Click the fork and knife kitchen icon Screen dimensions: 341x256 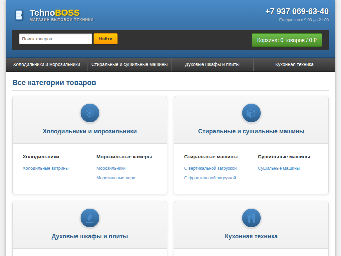pos(251,218)
